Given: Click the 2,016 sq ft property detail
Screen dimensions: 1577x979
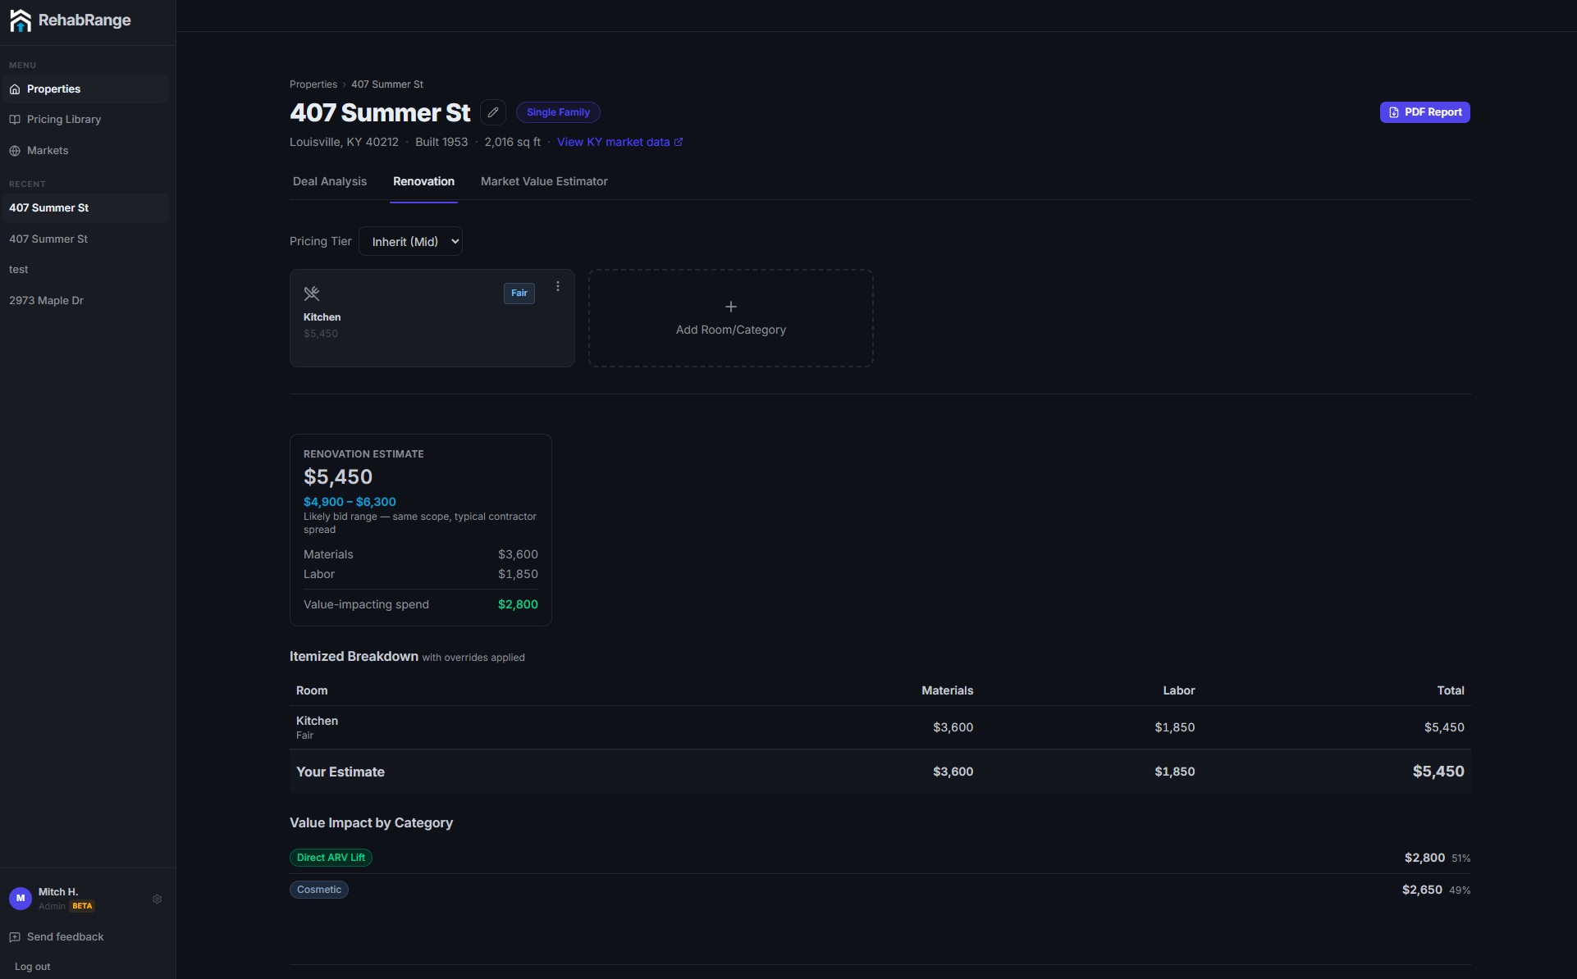Looking at the screenshot, I should (x=512, y=143).
